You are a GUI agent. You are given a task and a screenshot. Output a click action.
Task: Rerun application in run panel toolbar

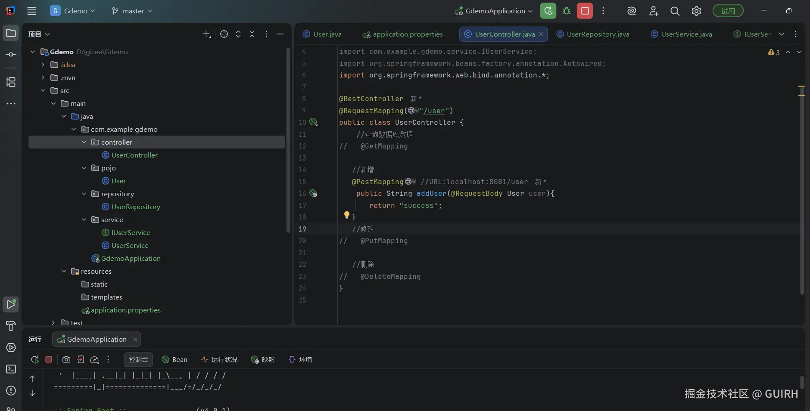[34, 359]
